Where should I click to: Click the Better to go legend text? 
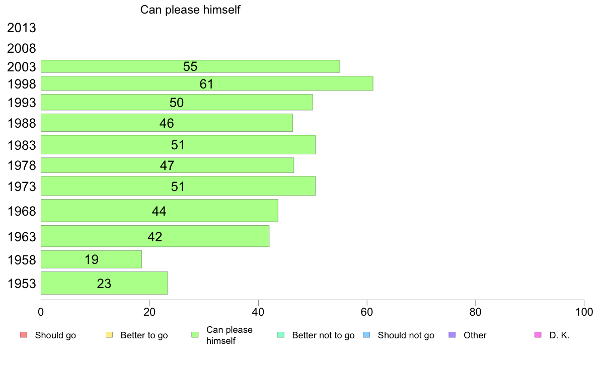coord(144,335)
